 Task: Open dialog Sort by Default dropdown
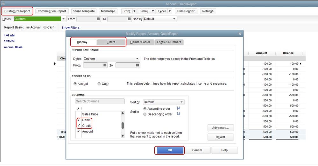point(181,102)
